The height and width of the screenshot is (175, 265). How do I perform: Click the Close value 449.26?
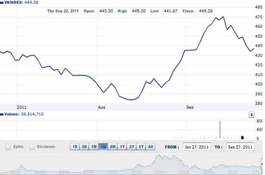(206, 11)
